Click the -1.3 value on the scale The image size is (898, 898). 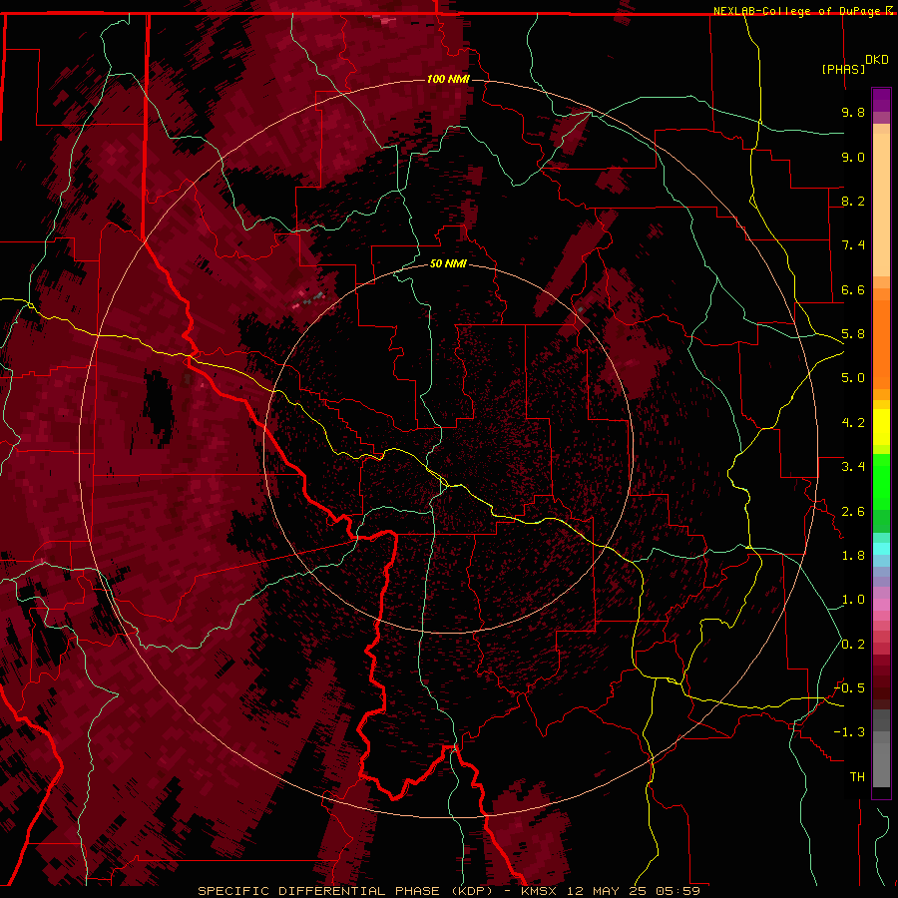pyautogui.click(x=849, y=732)
